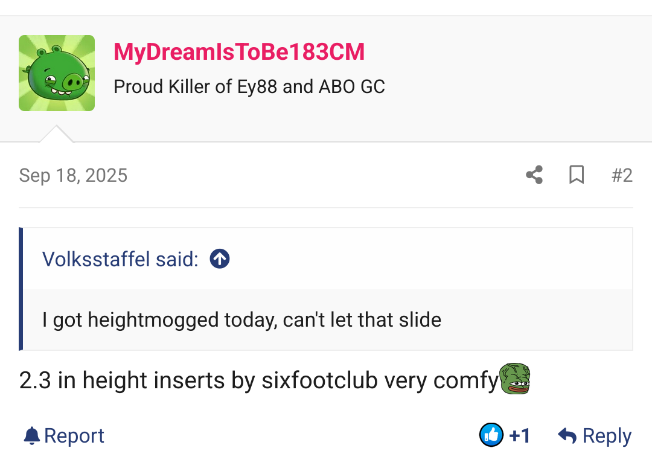Click the "Volksstaffel said:" quote header
The width and height of the screenshot is (652, 474).
point(120,259)
